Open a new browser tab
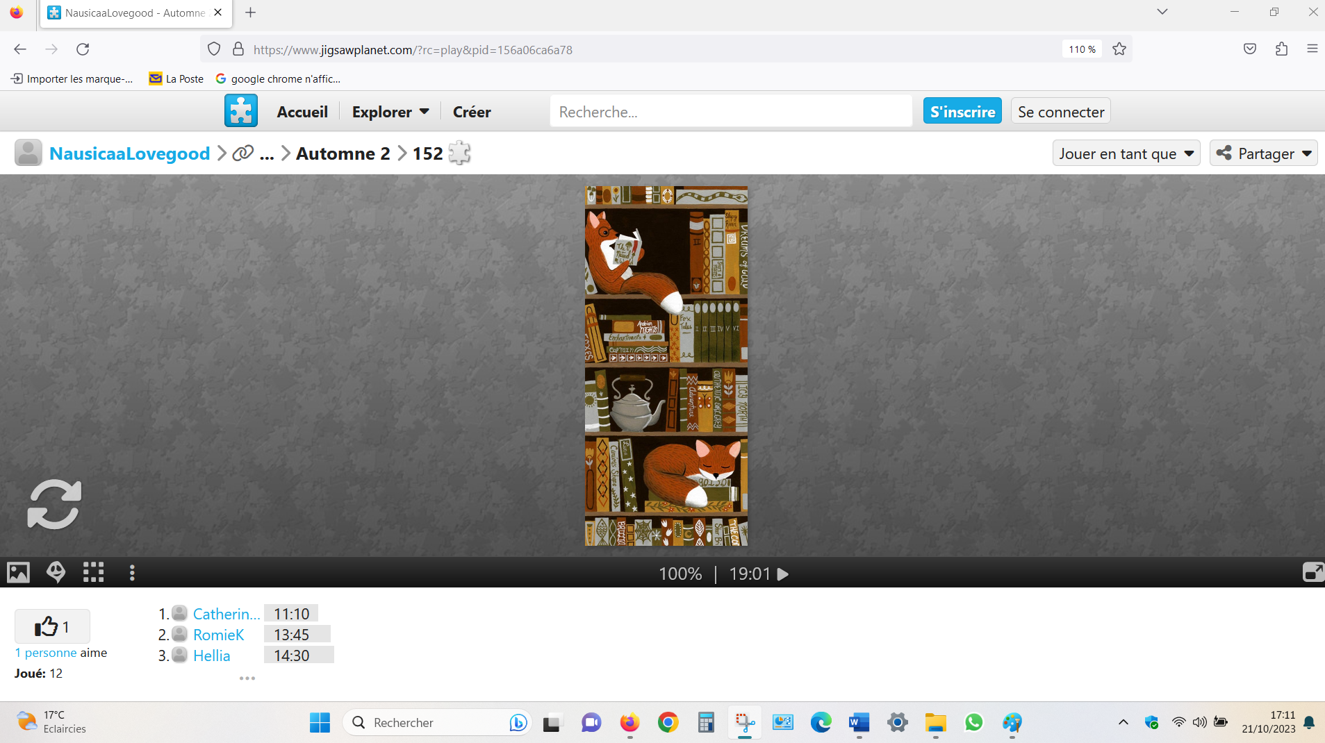This screenshot has width=1325, height=743. pyautogui.click(x=251, y=12)
